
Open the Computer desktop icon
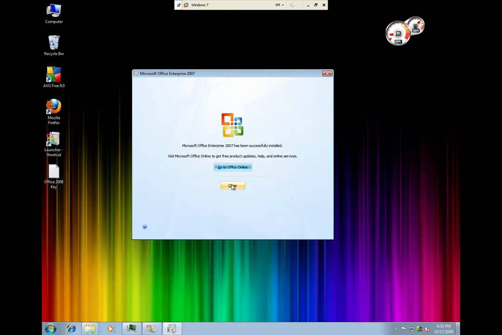click(x=54, y=14)
